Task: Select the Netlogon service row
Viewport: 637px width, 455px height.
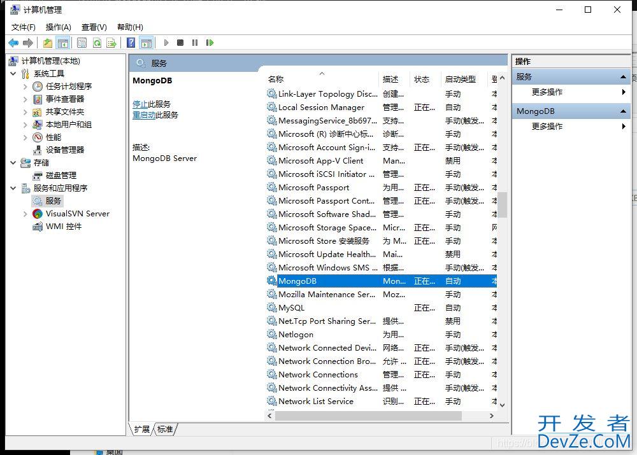Action: click(x=382, y=335)
